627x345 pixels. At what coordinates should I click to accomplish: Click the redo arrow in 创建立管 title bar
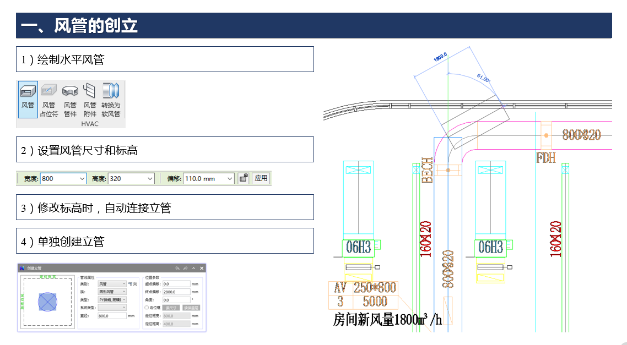click(x=185, y=268)
